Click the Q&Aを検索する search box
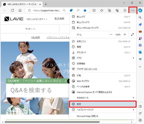144x124 pixels. click(x=37, y=90)
